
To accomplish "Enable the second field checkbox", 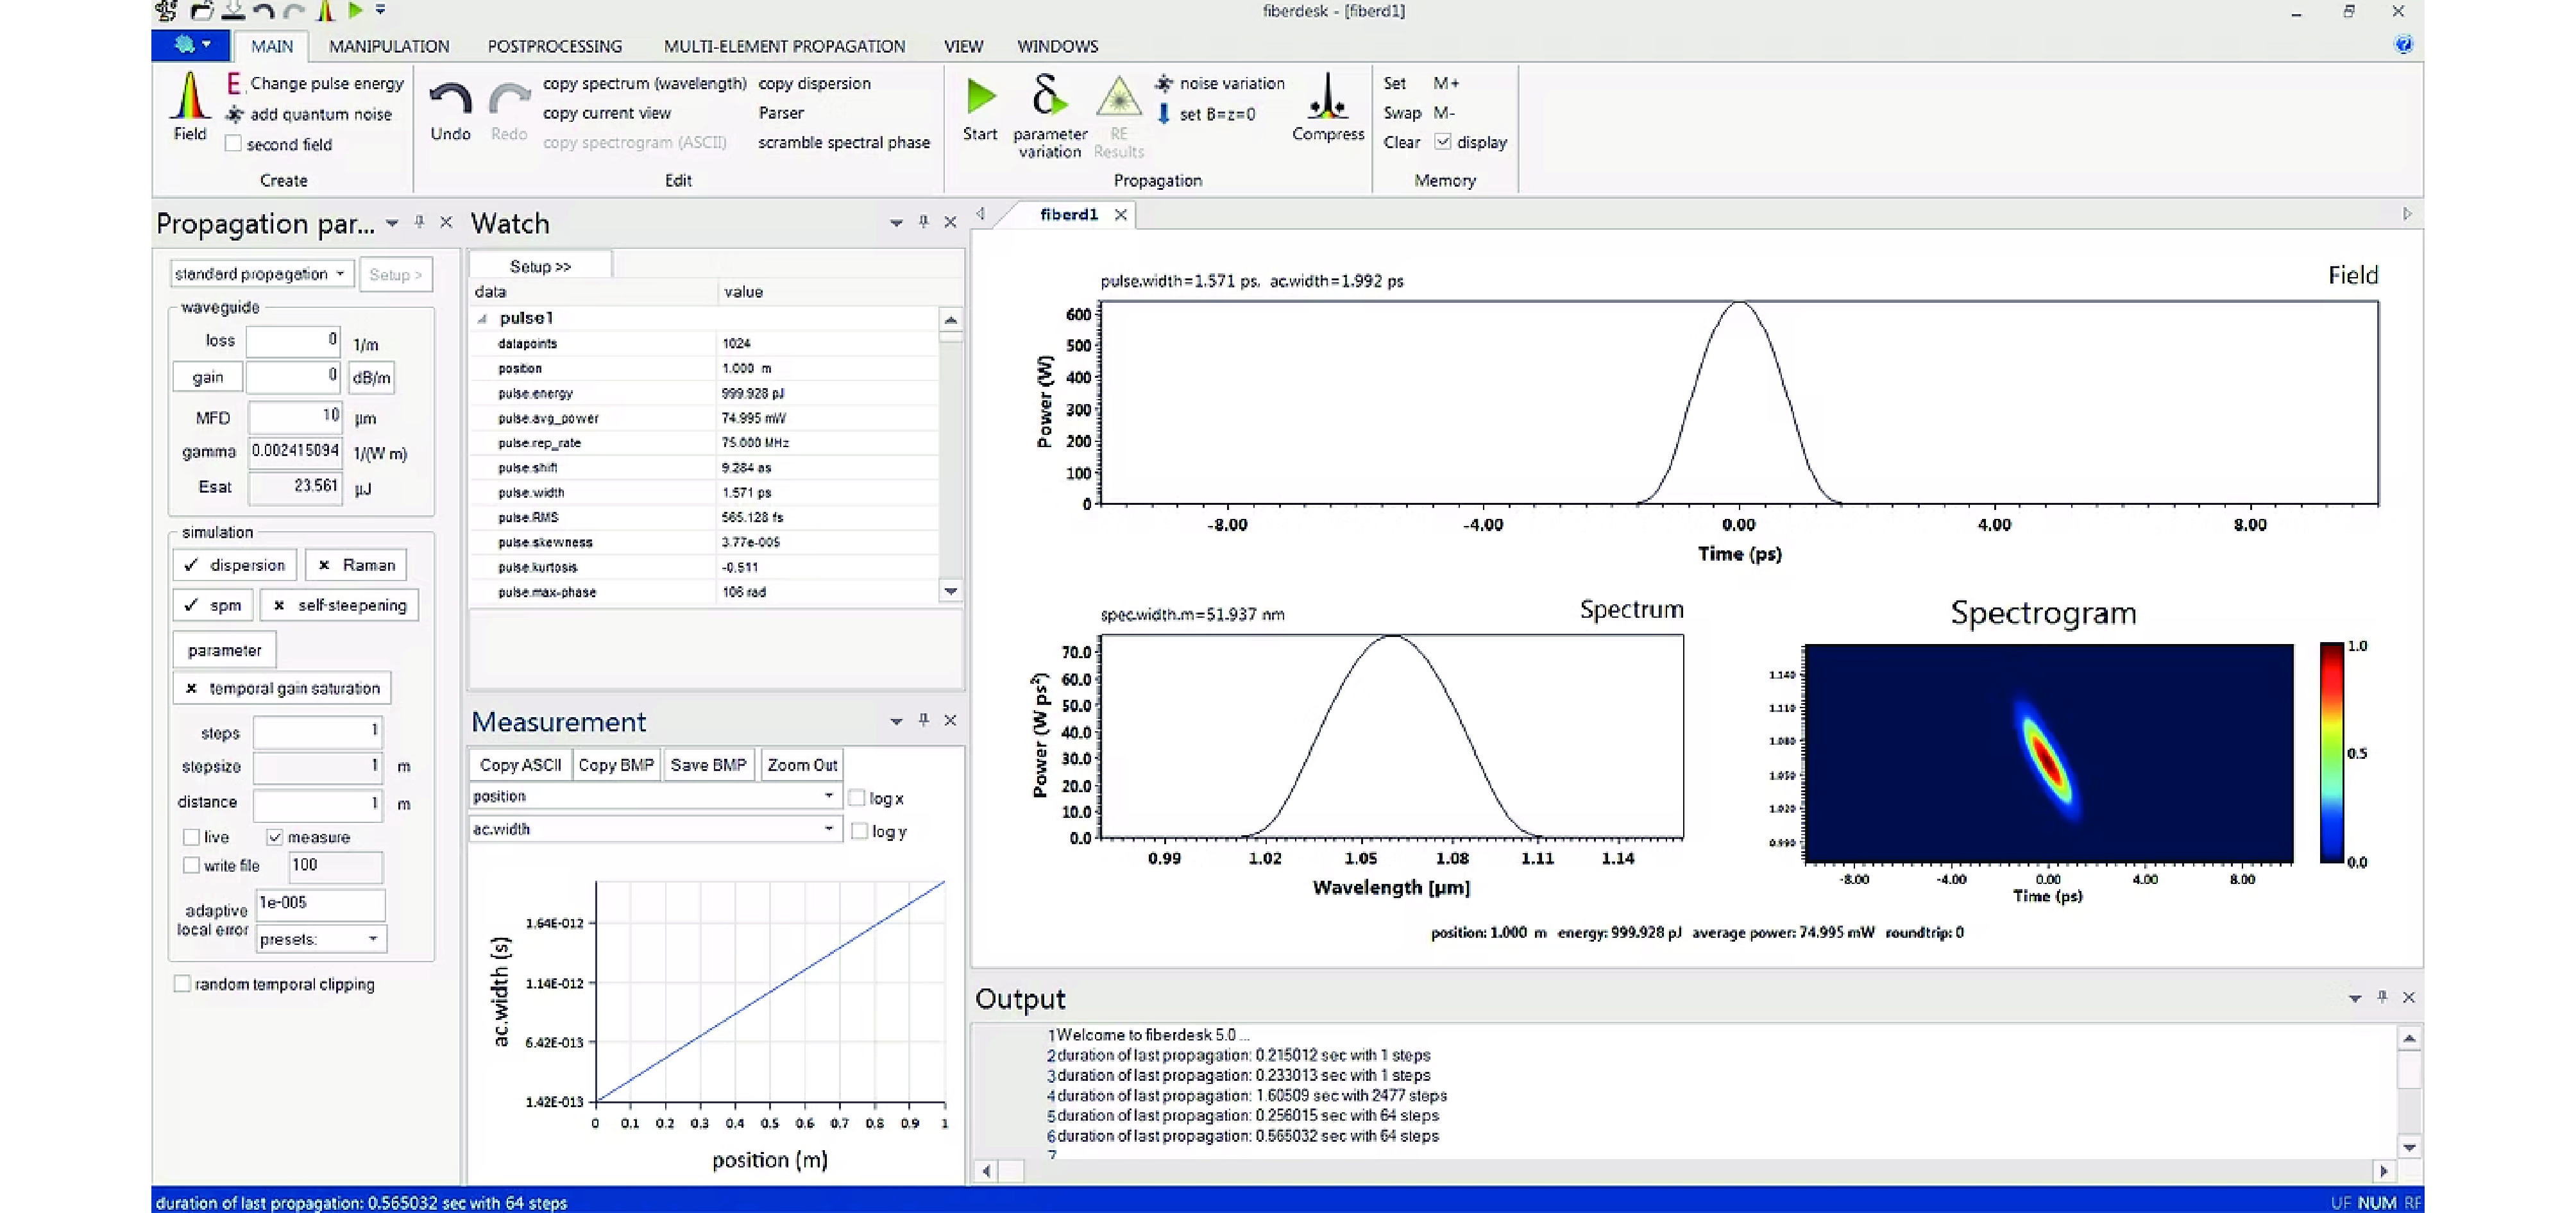I will coord(233,144).
